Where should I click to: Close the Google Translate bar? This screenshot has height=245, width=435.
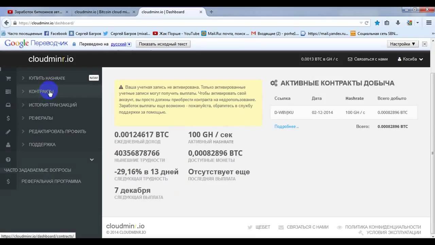(x=424, y=44)
